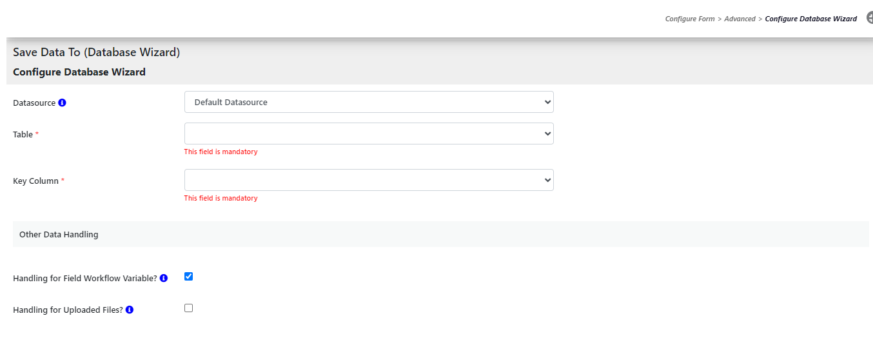Uncheck Handling for Field Workflow Variable checkbox

pos(188,276)
